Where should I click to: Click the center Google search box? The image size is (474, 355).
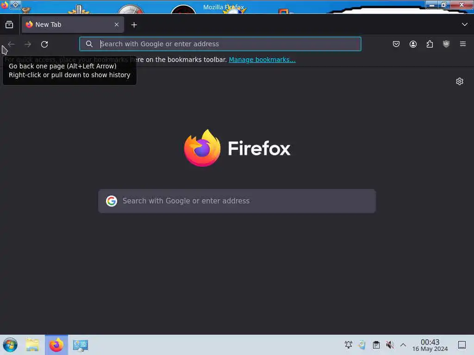tap(237, 201)
